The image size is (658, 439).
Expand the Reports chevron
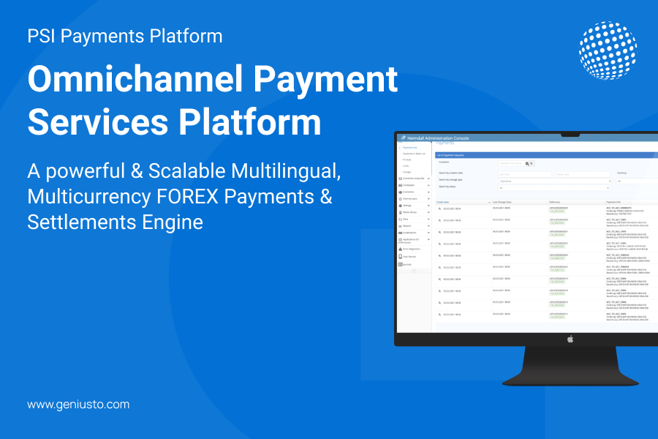tap(428, 226)
